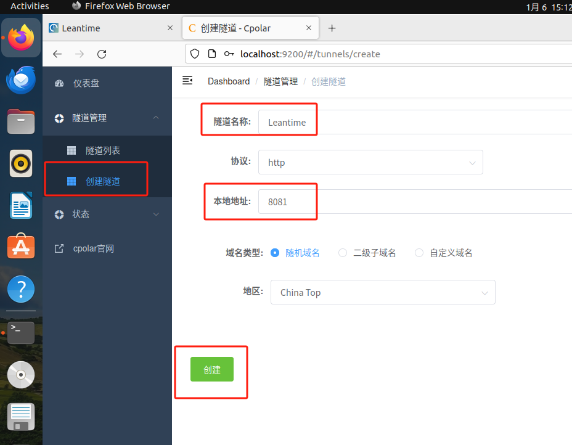
Task: Click the dashboard gauge icon
Action: 59,83
